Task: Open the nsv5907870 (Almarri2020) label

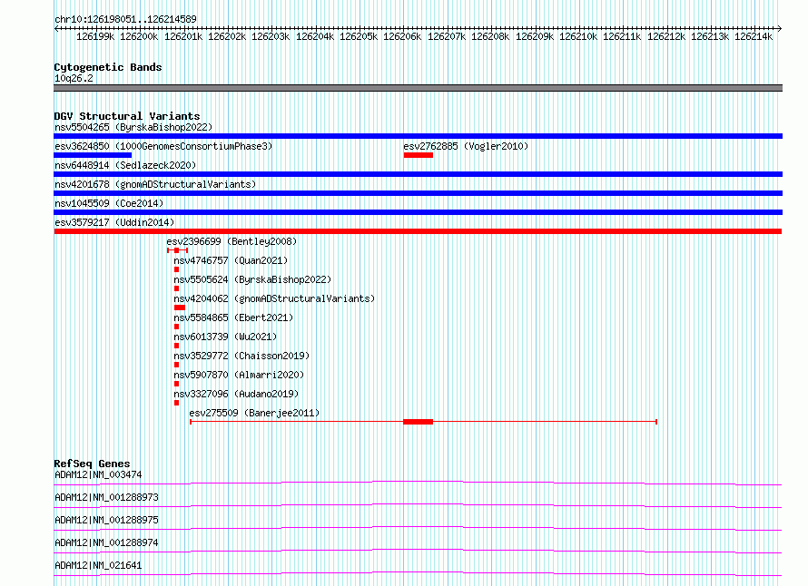Action: tap(239, 375)
